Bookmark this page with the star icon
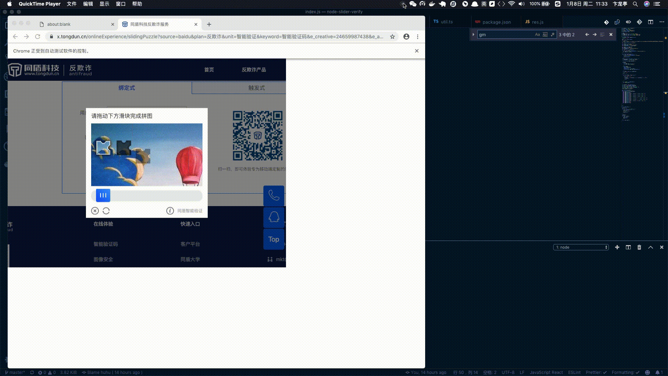The image size is (668, 376). [x=392, y=37]
